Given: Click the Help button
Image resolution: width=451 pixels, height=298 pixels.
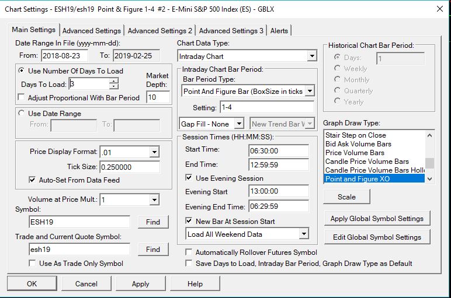Looking at the screenshot, I should 195,283.
